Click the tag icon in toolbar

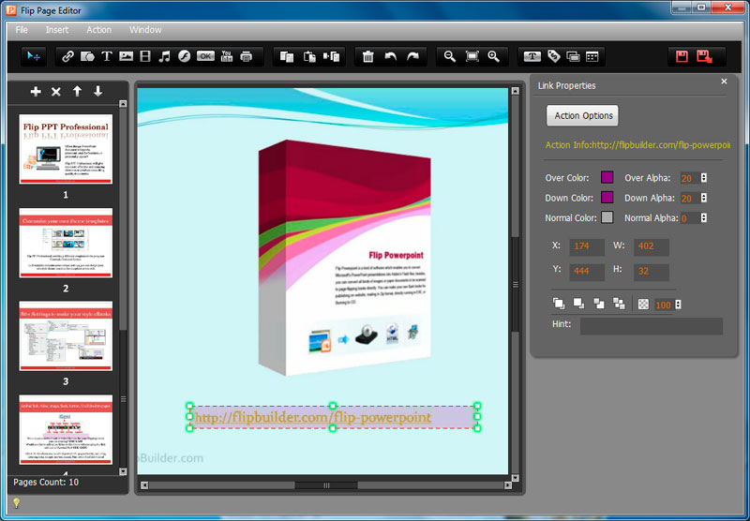point(553,56)
